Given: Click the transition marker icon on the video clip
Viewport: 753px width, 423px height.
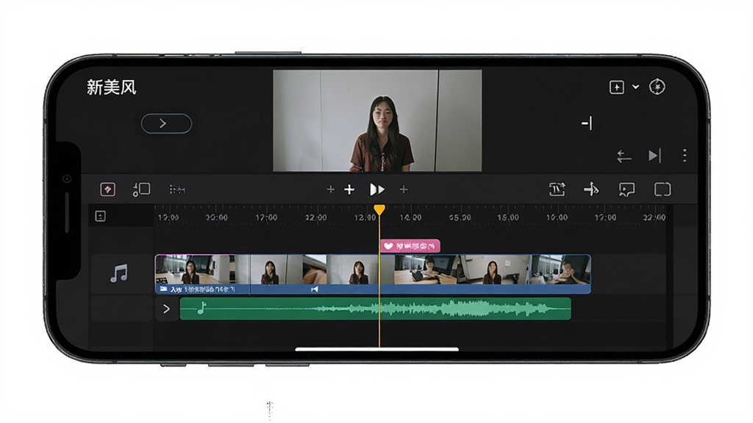Looking at the screenshot, I should click(315, 289).
